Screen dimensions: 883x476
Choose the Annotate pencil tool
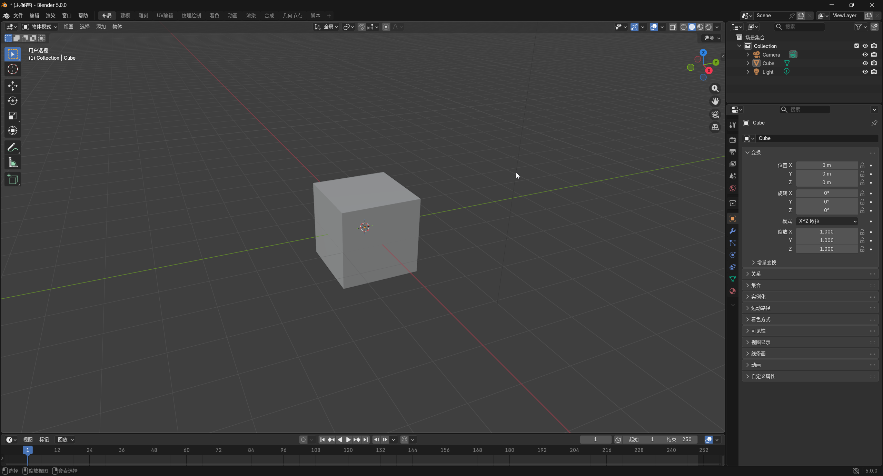[13, 148]
